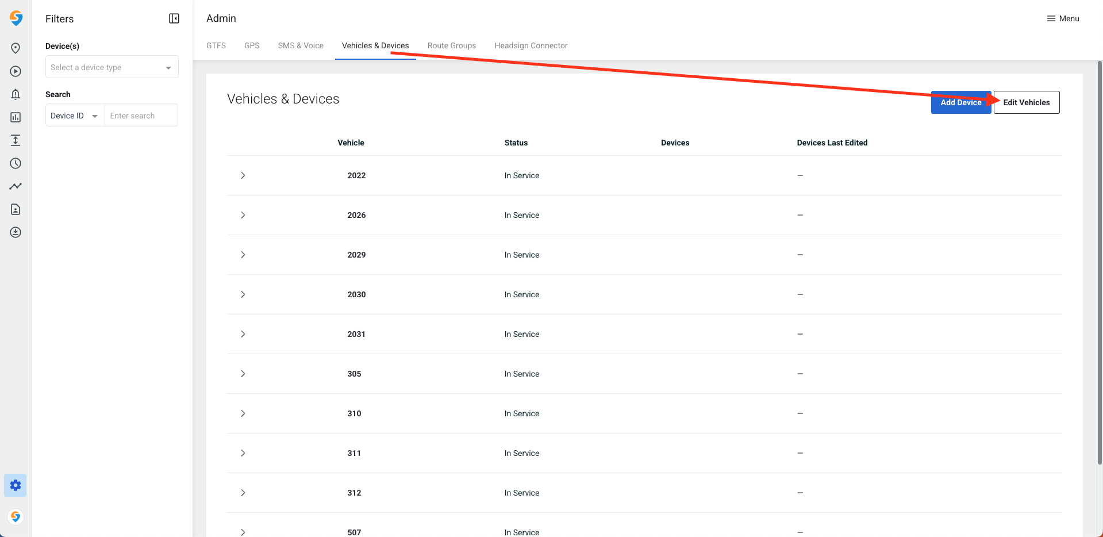Open the trend line analytics icon
The height and width of the screenshot is (537, 1103).
pyautogui.click(x=16, y=186)
